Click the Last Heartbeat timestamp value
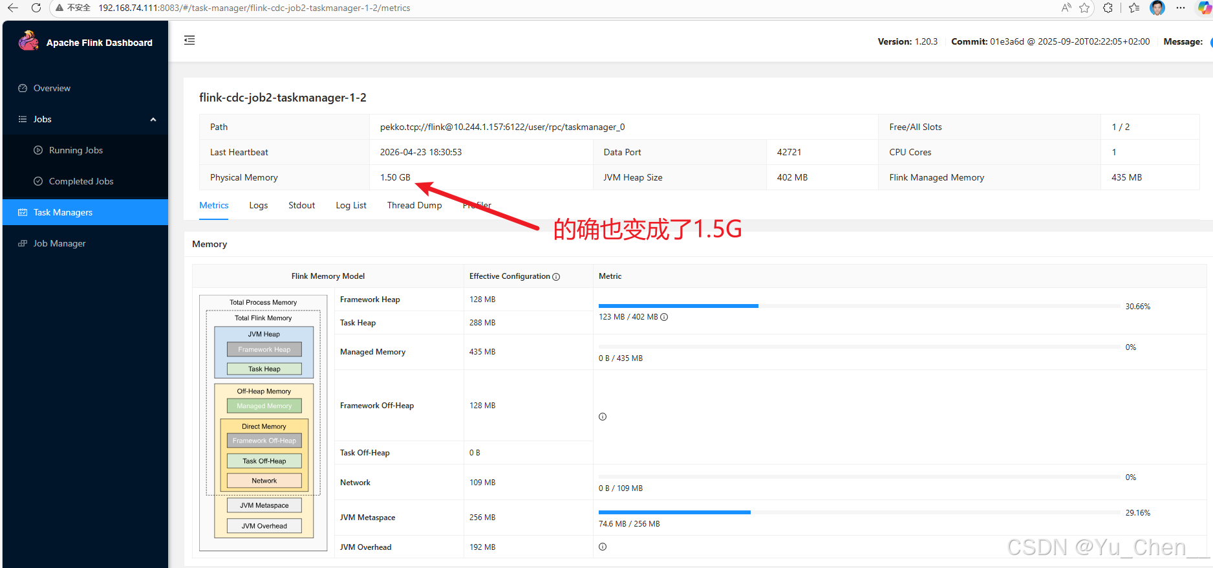The width and height of the screenshot is (1213, 568). tap(421, 152)
